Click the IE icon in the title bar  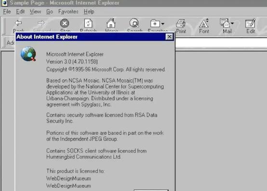tap(5, 3)
